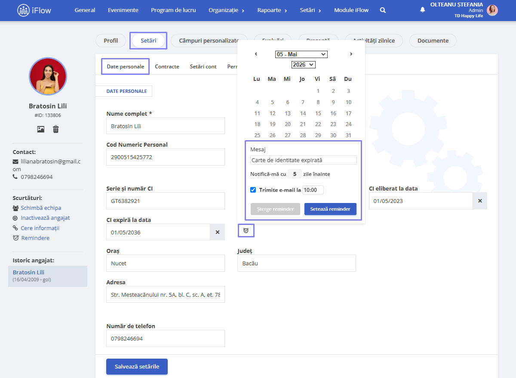This screenshot has height=378, width=516.
Task: Click the Serie și număr CI field
Action: pos(166,201)
